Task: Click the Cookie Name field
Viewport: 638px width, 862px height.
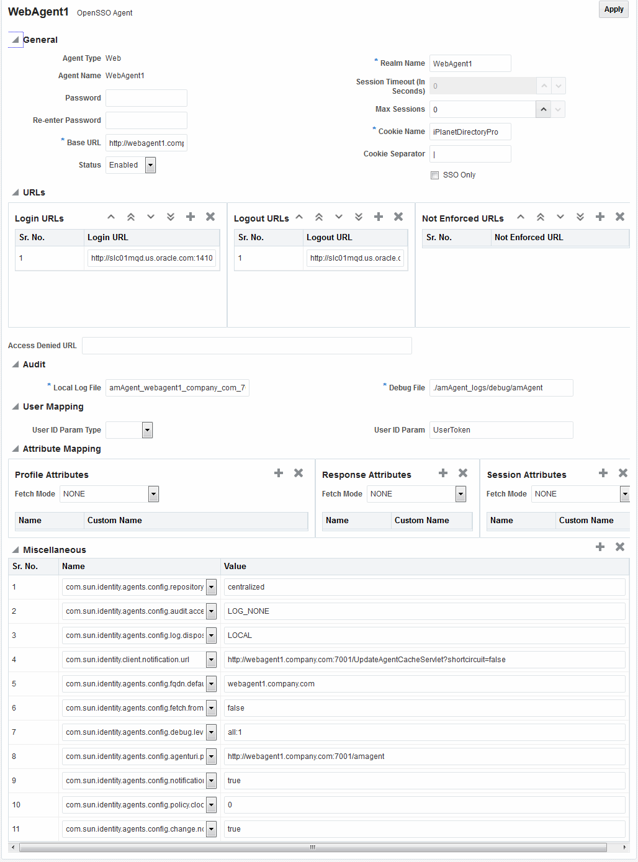Action: click(x=470, y=132)
